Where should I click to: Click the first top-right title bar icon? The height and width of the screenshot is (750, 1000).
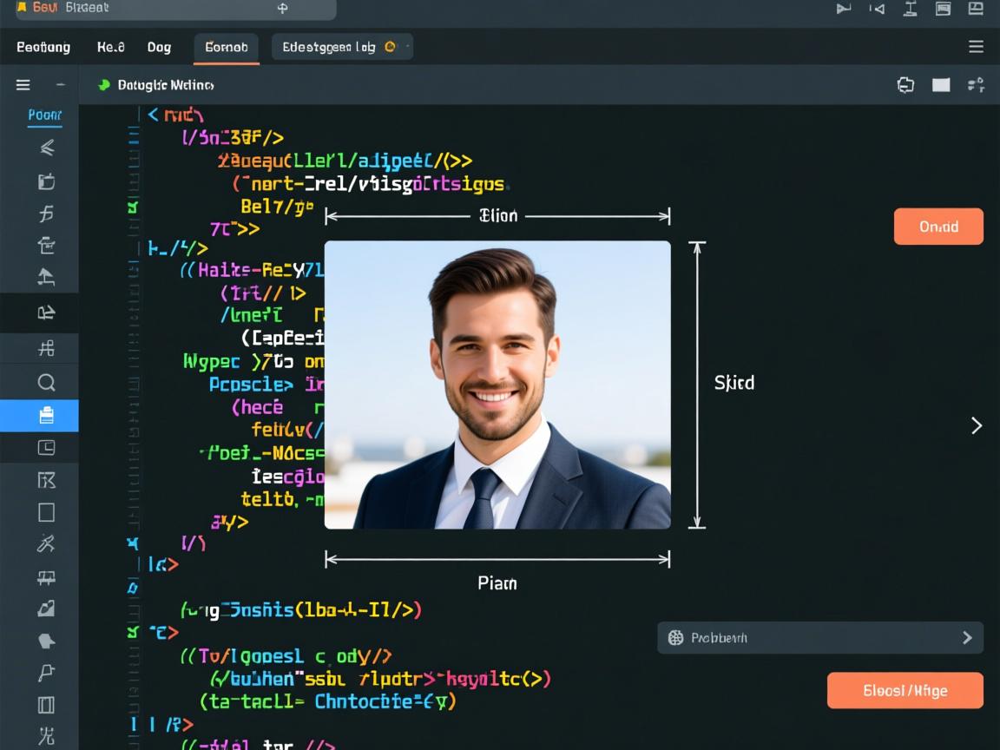coord(843,9)
